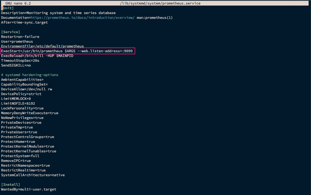Place cursor on the [Unit] section header
311x195 pixels.
pyautogui.click(x=7, y=8)
